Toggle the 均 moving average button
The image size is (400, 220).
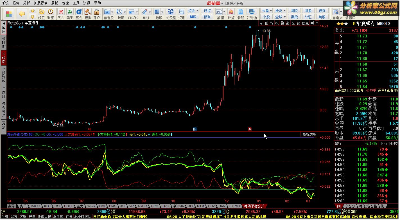pyautogui.click(x=272, y=23)
